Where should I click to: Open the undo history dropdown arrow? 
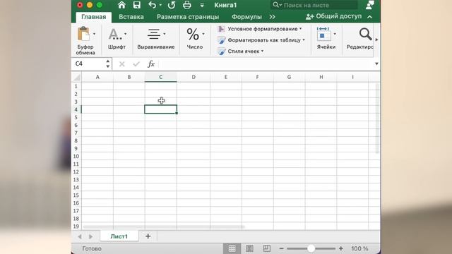coord(160,5)
